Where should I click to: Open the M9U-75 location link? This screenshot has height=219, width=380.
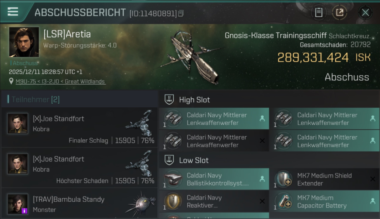point(60,82)
